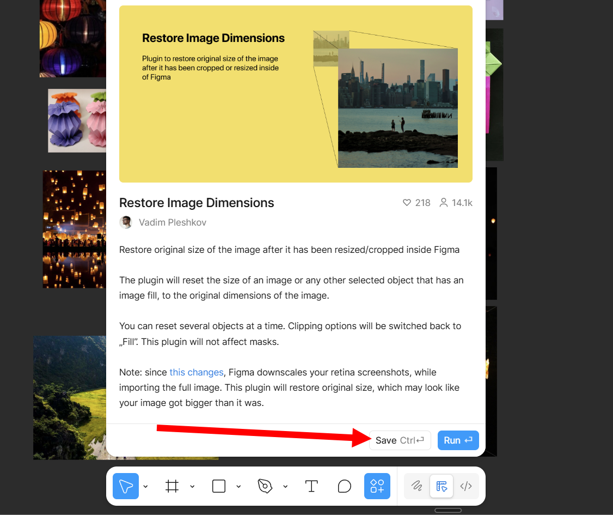
Task: Click the Restore Image Dimensions yellow banner
Action: 296,94
